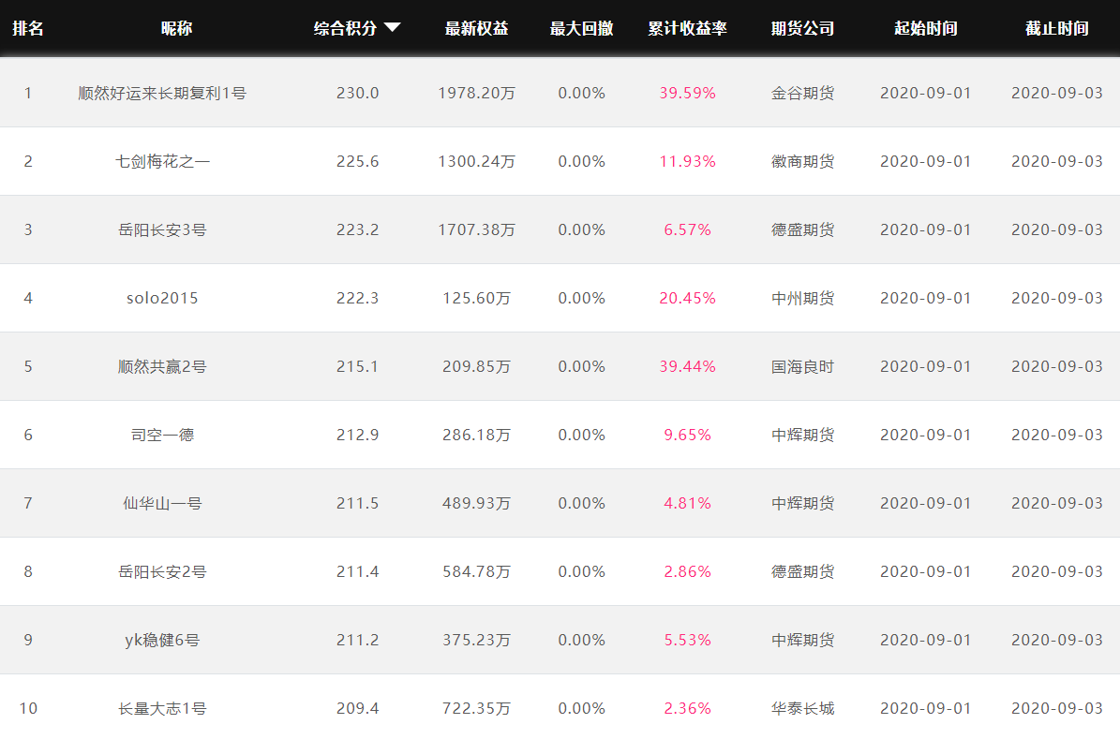Select start date in solo2015 row
This screenshot has width=1120, height=739.
pyautogui.click(x=926, y=299)
